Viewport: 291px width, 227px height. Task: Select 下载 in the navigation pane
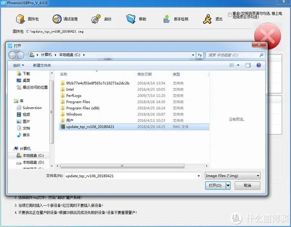pyautogui.click(x=23, y=74)
